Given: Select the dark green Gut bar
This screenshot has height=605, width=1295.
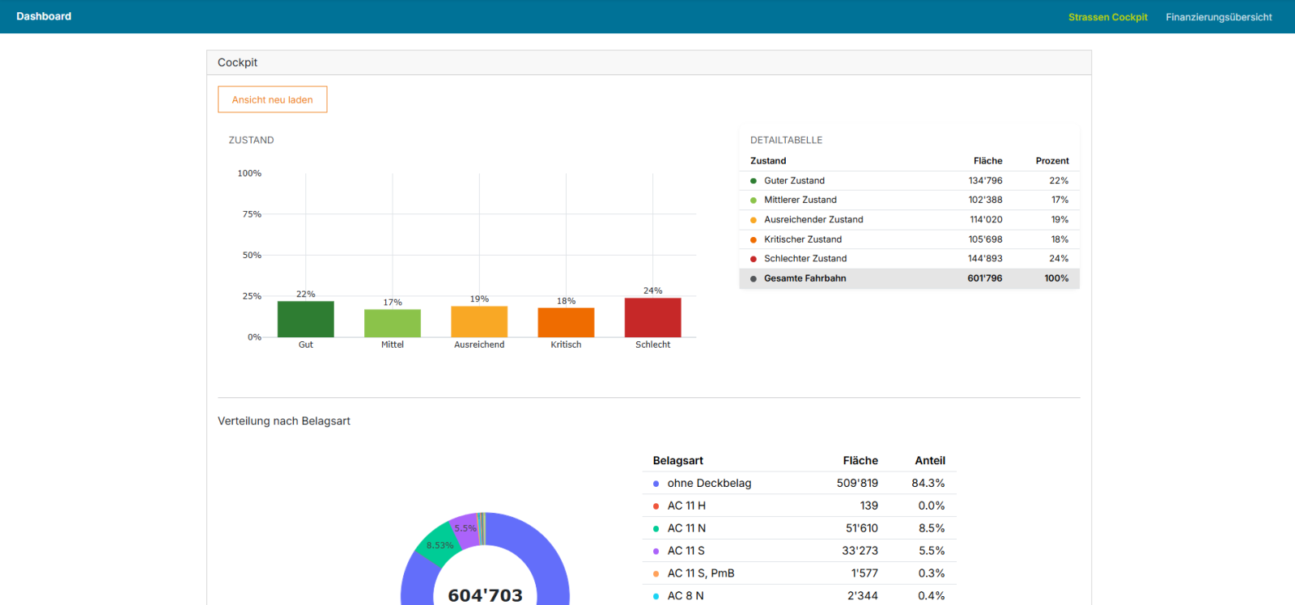Looking at the screenshot, I should [306, 319].
